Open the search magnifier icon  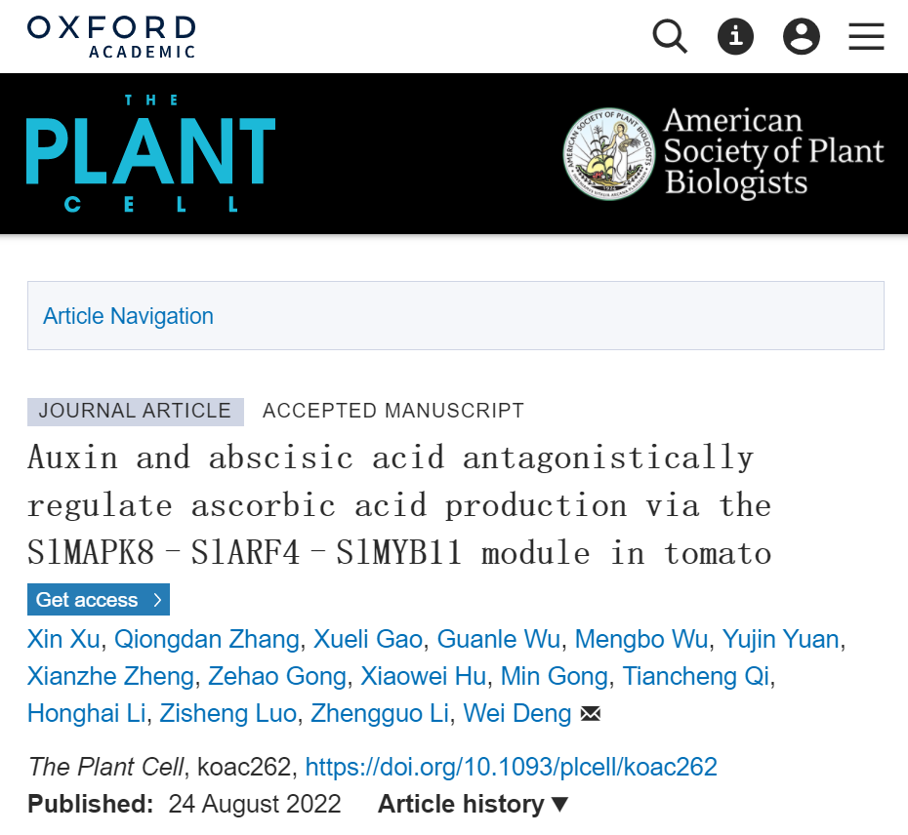point(670,37)
